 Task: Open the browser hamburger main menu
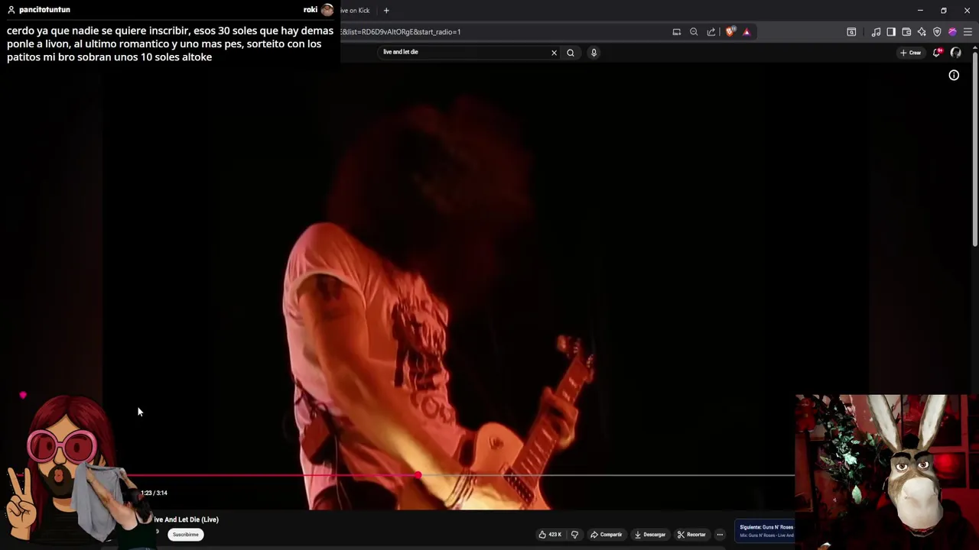click(x=968, y=32)
